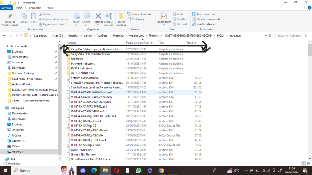Switch to the Vista tab

50,8
